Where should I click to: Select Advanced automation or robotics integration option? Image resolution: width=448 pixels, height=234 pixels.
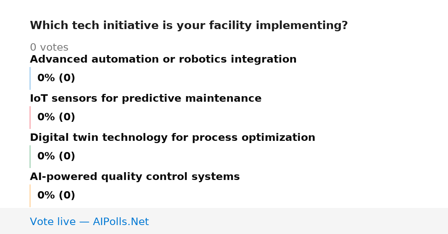pyautogui.click(x=163, y=60)
